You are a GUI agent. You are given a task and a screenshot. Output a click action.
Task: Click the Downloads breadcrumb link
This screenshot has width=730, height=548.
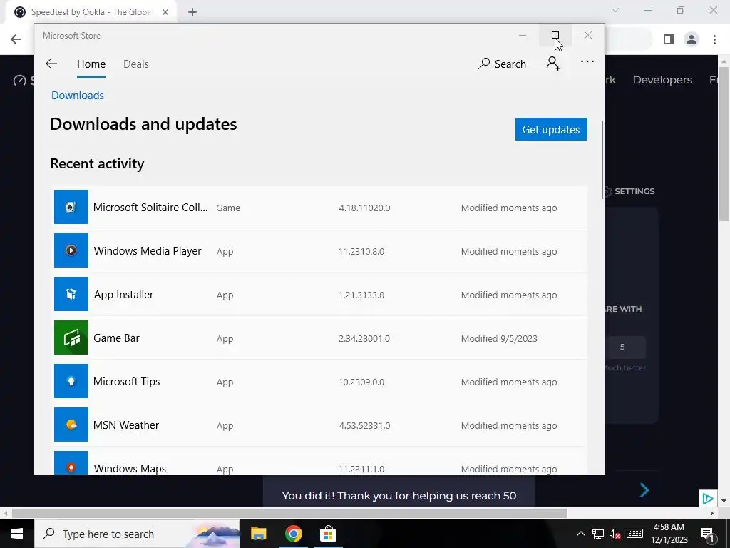click(78, 96)
